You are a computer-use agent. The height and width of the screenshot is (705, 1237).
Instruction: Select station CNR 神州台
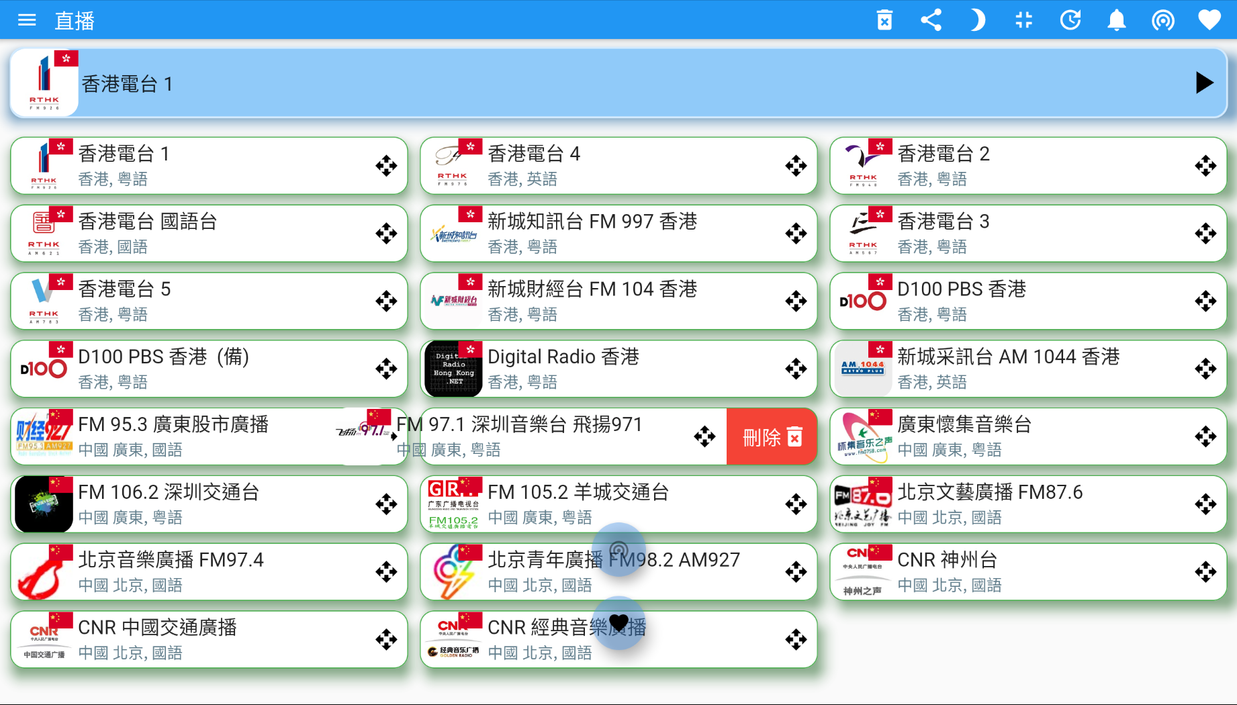(1028, 572)
